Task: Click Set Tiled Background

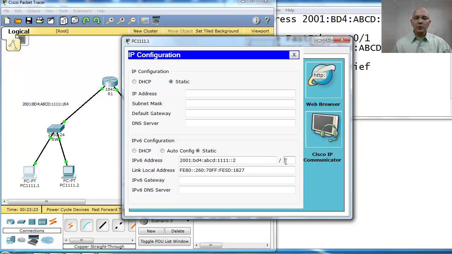Action: point(217,31)
